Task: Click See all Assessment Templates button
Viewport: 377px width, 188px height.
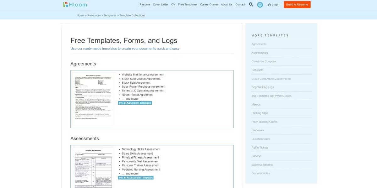Action: (136, 178)
